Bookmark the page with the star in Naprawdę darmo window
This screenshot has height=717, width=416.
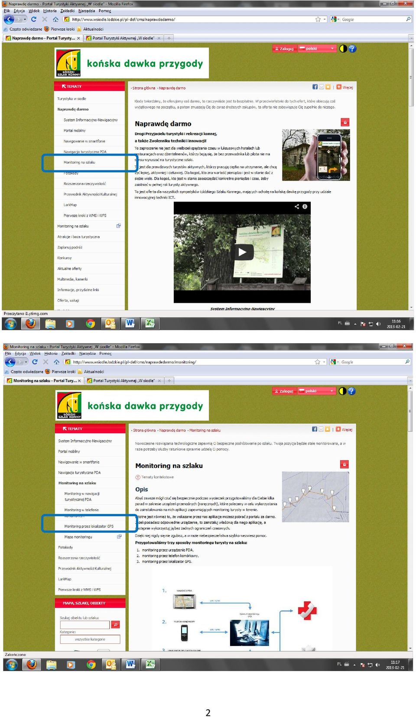(x=318, y=19)
